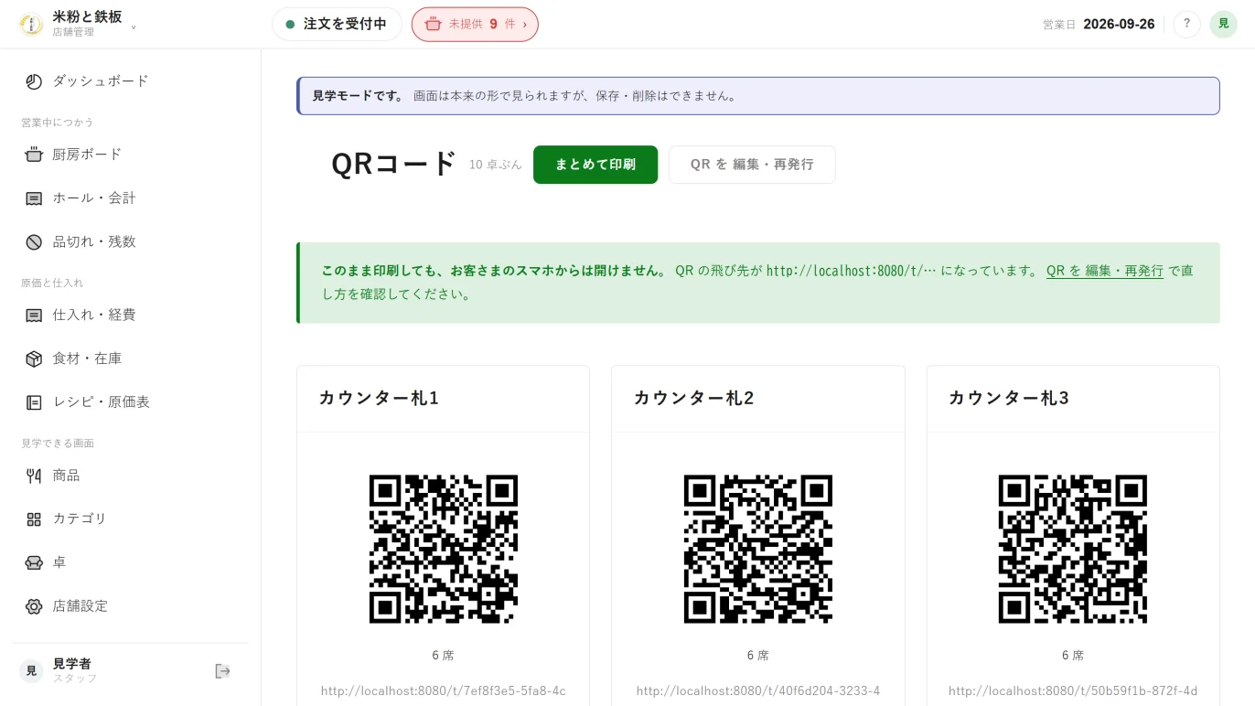Click the 10 卓ぶん count label
The width and height of the screenshot is (1255, 706).
coord(496,166)
